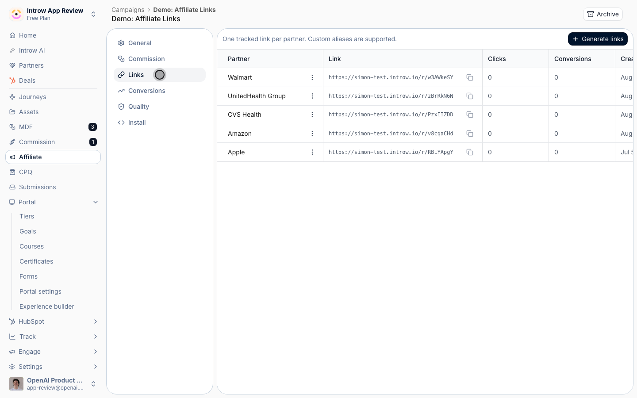Switch to the Quality tab
The width and height of the screenshot is (637, 398).
[160, 107]
